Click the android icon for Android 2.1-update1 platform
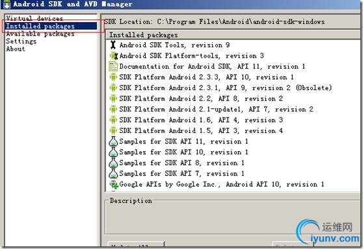Image resolution: width=363 pixels, height=249 pixels. (113, 109)
